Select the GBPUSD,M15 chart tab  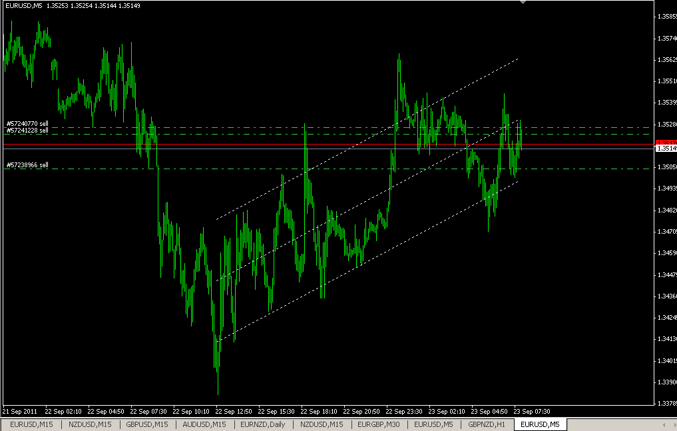pyautogui.click(x=146, y=424)
